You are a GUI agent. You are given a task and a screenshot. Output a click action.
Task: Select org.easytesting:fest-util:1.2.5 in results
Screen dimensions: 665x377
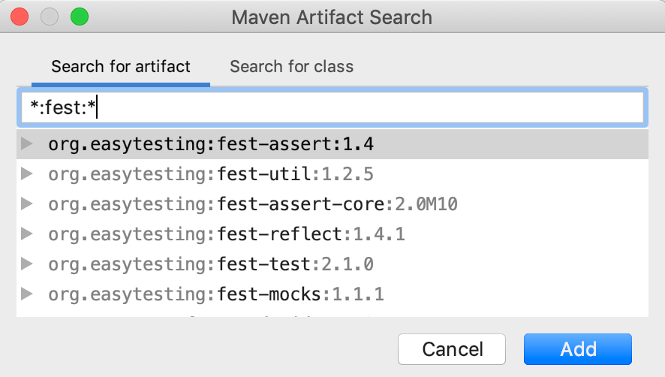[x=211, y=174]
